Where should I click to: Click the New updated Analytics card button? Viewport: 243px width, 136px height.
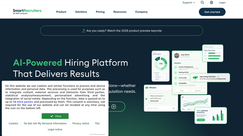201,120
